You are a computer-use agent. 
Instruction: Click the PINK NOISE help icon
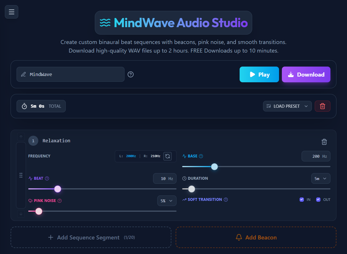[60, 201]
